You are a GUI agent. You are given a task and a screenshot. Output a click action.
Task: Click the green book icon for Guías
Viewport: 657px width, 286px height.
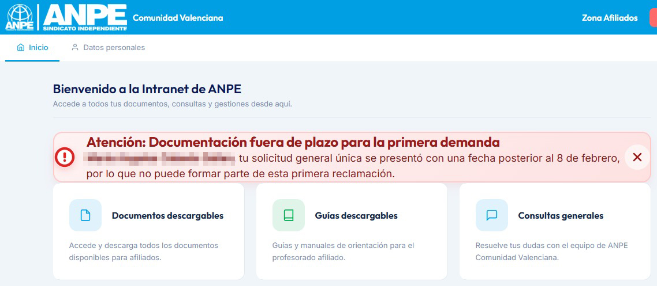click(x=289, y=215)
